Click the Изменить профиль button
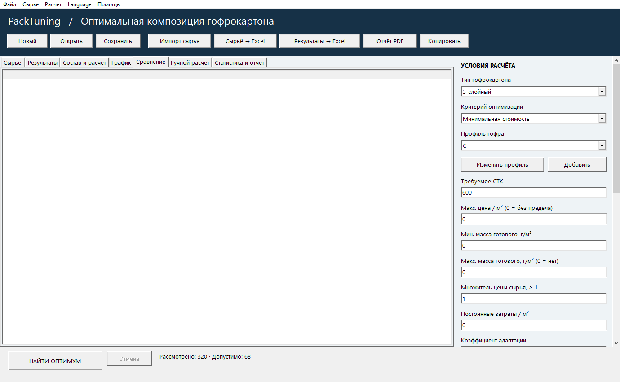Viewport: 620px width, 382px height. pyautogui.click(x=502, y=164)
